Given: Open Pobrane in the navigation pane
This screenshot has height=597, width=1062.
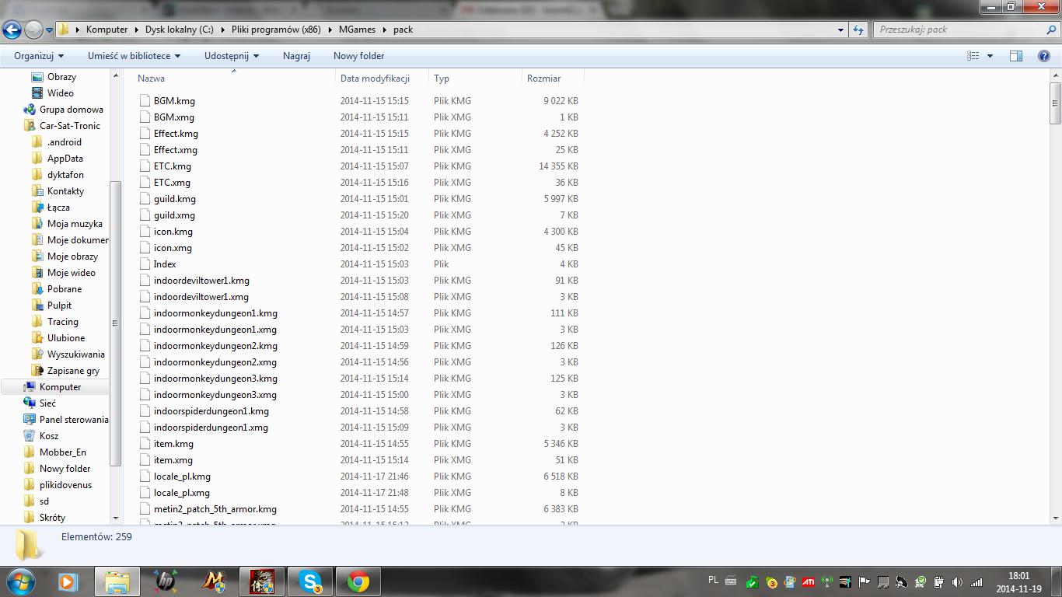Looking at the screenshot, I should pos(65,289).
